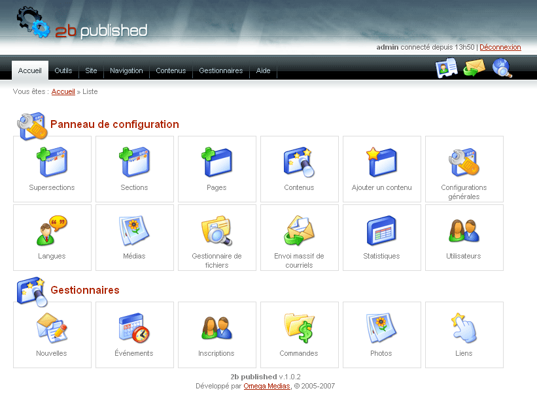
Task: Click the envelope mail icon in navbar
Action: click(474, 67)
